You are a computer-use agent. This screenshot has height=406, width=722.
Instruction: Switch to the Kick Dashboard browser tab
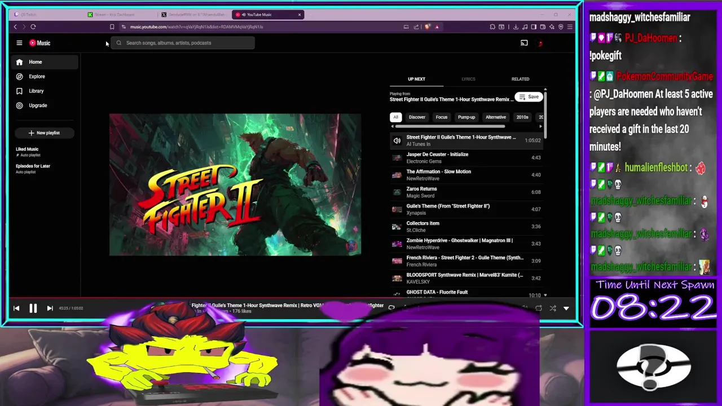[x=116, y=15]
